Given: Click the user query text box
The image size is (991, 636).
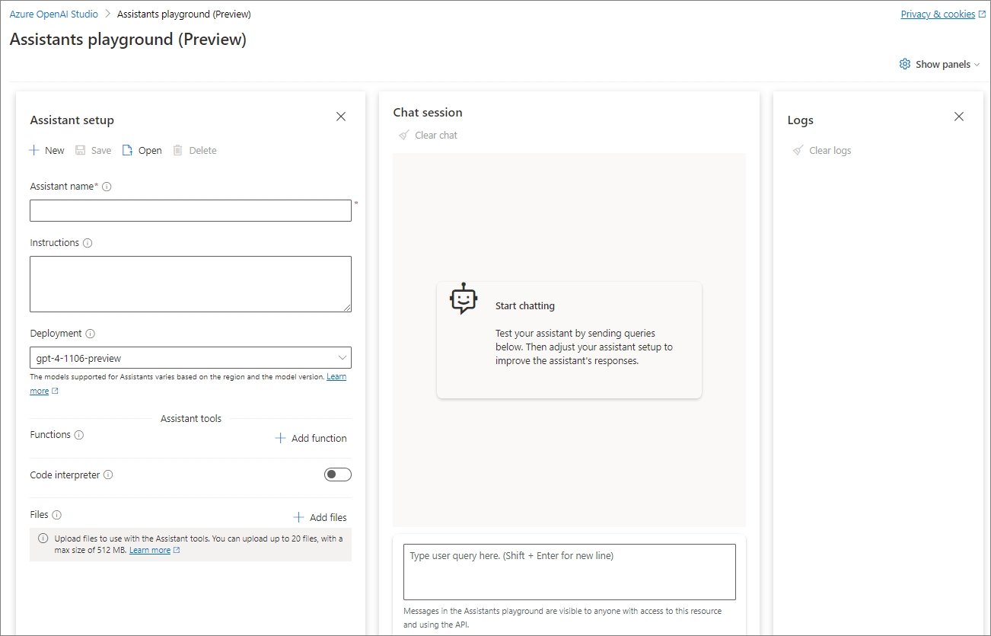Looking at the screenshot, I should tap(569, 572).
